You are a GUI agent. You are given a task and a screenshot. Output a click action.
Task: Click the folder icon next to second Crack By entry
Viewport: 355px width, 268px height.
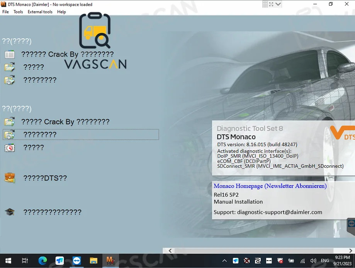pyautogui.click(x=10, y=121)
